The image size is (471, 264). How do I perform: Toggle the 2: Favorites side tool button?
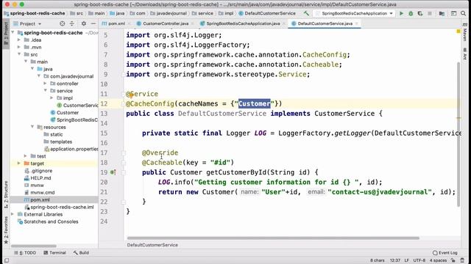(x=6, y=230)
